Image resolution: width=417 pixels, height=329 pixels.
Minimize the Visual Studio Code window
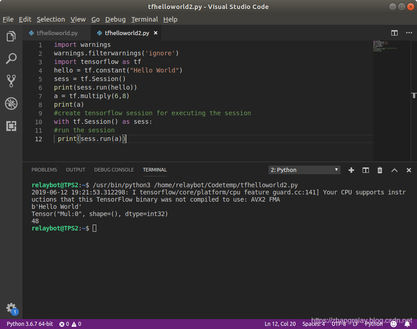point(393,7)
